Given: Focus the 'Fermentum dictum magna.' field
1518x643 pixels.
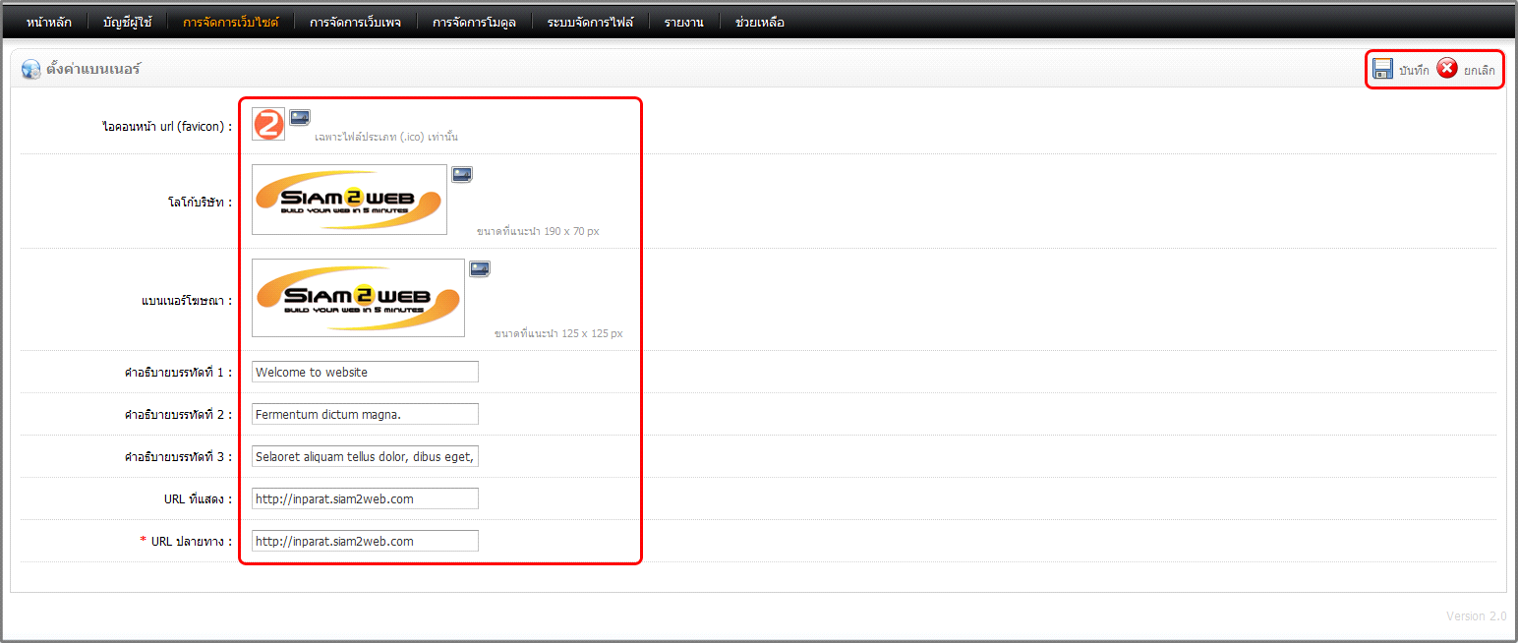Looking at the screenshot, I should point(365,414).
